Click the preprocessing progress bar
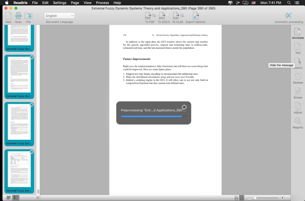The height and width of the screenshot is (201, 305). click(154, 116)
